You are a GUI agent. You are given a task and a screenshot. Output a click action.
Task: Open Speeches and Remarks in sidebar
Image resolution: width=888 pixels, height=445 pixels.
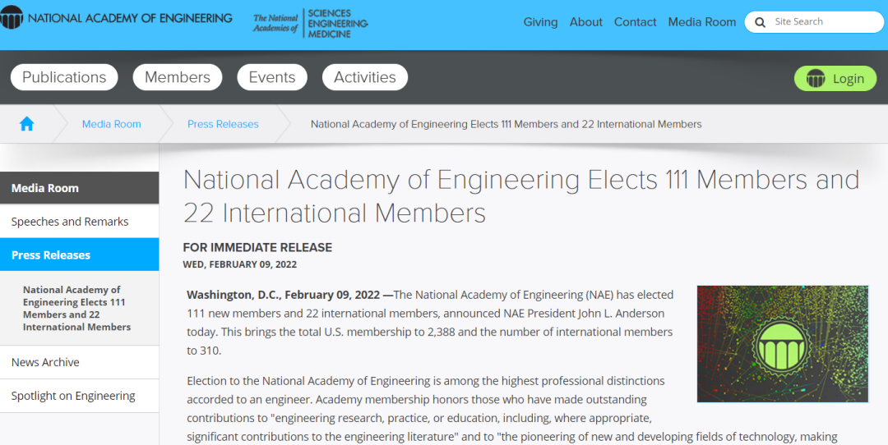(x=79, y=222)
